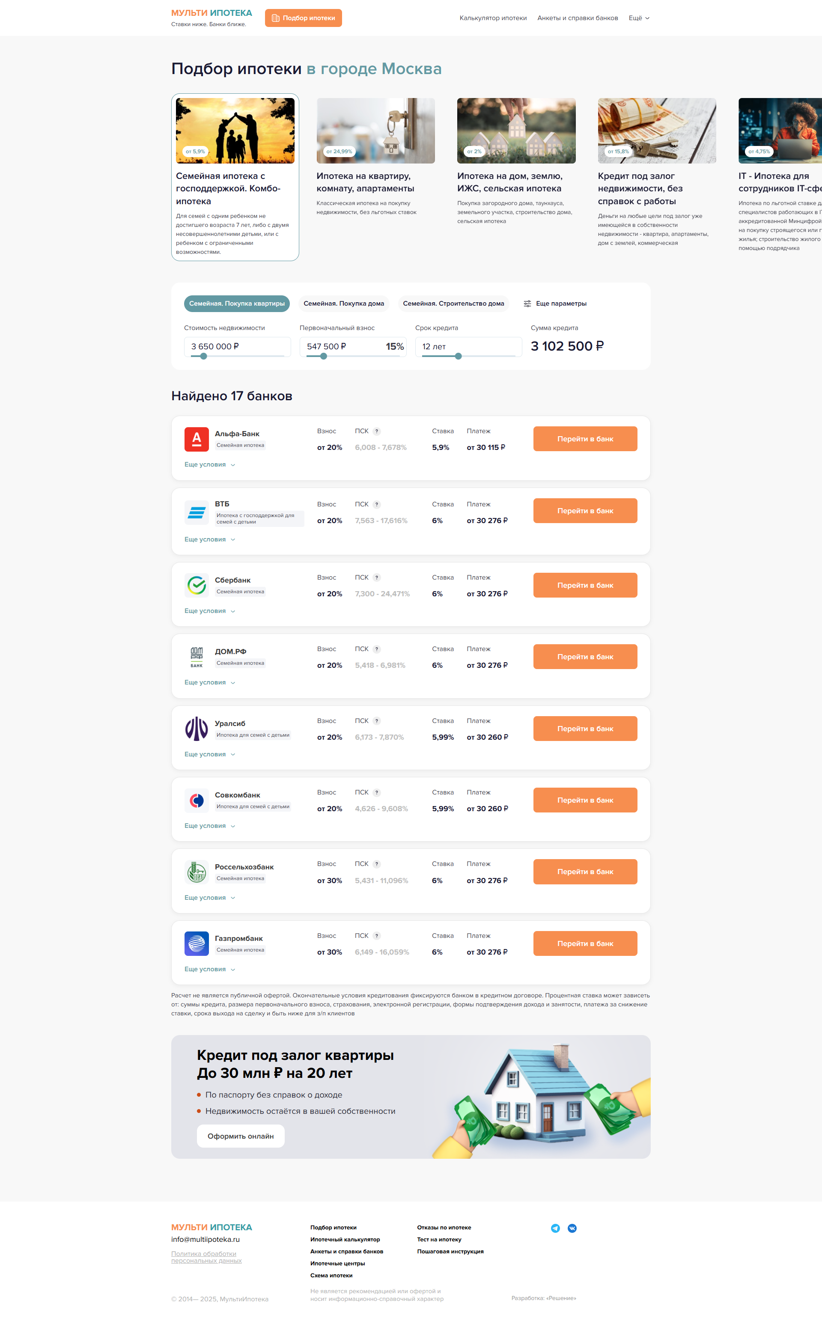Click the Альфа-Банк red logo icon
The image size is (822, 1324).
tap(196, 439)
